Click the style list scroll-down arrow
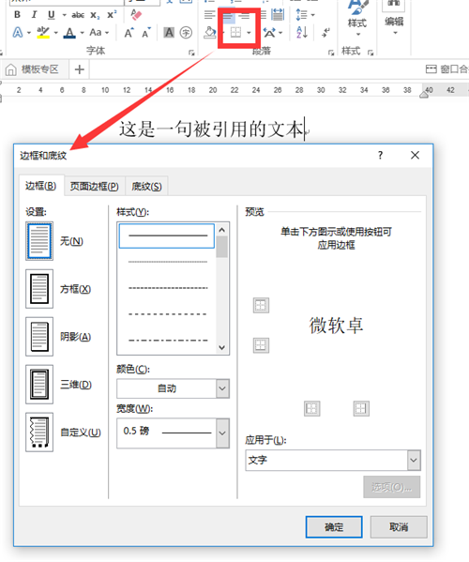The image size is (469, 562). tap(221, 347)
